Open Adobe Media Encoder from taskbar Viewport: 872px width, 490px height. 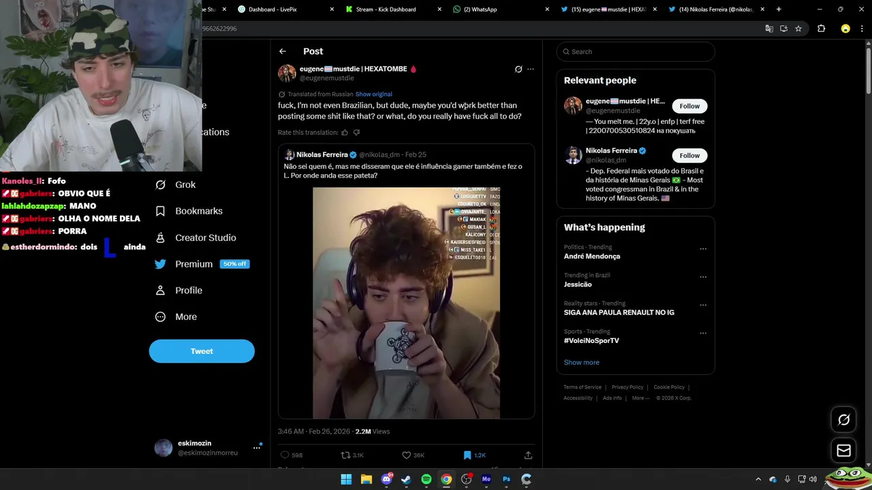point(486,479)
